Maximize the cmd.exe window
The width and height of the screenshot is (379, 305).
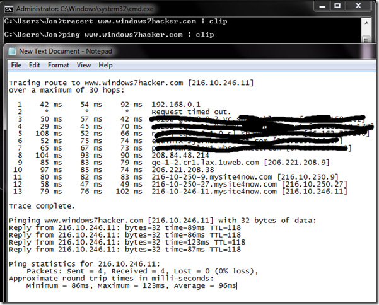(337, 6)
